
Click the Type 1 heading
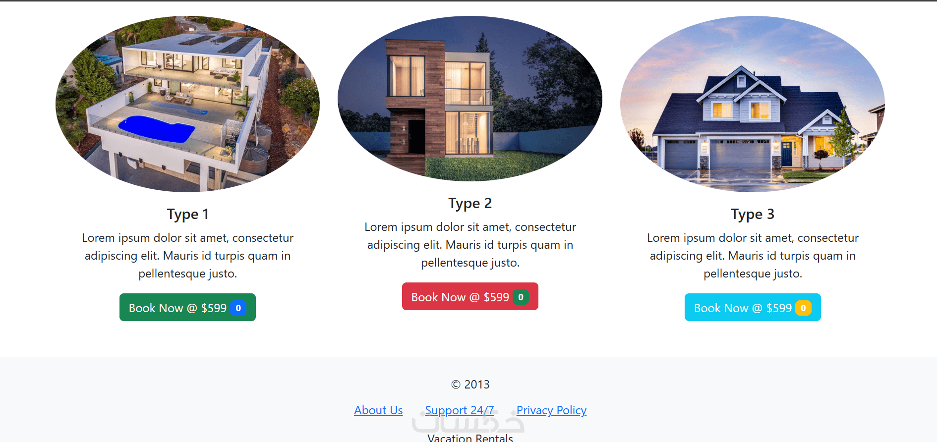187,214
